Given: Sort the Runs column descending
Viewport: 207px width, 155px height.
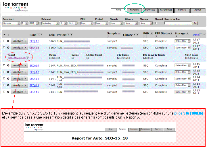Looking at the screenshot, I should (38, 35).
